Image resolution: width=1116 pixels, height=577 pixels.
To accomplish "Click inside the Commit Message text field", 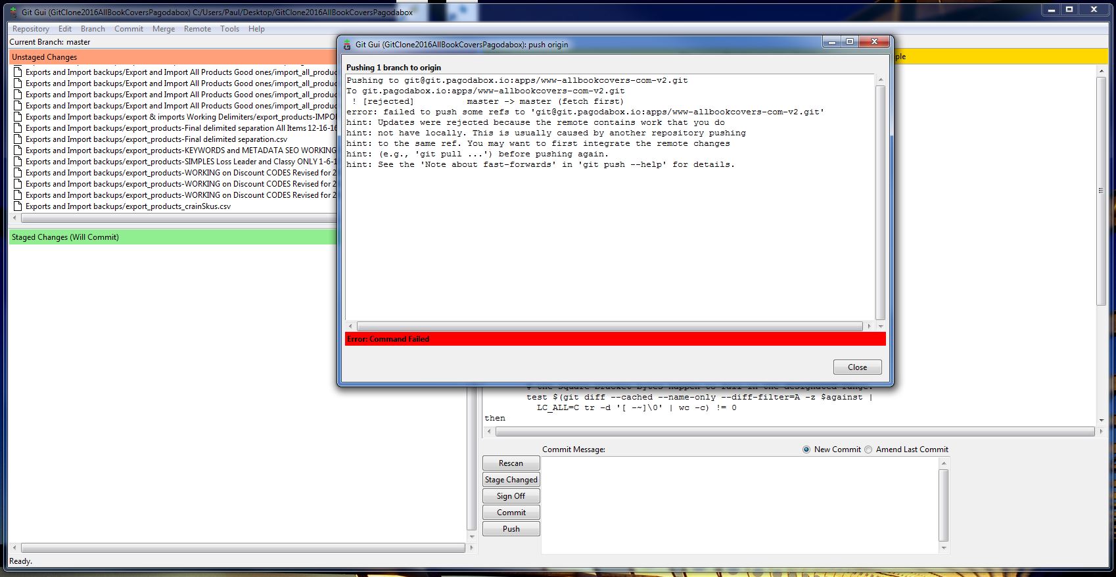I will tap(740, 505).
